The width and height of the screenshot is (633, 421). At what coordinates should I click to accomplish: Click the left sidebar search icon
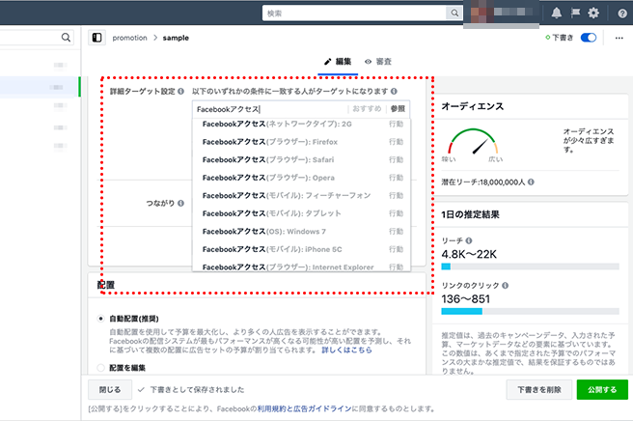point(66,38)
